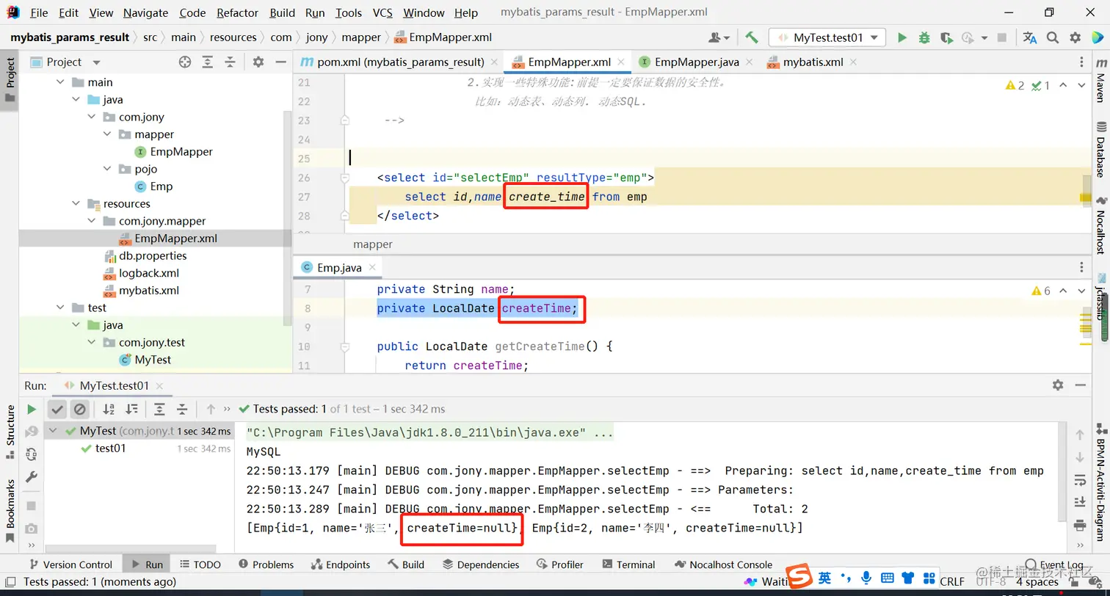
Task: Select test01 in the test results tree
Action: 111,448
